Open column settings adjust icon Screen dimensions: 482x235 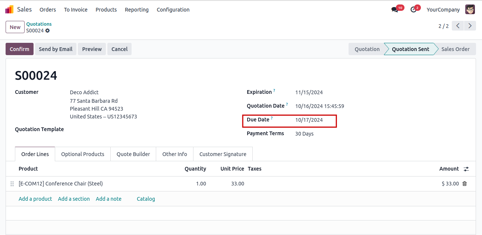(466, 169)
